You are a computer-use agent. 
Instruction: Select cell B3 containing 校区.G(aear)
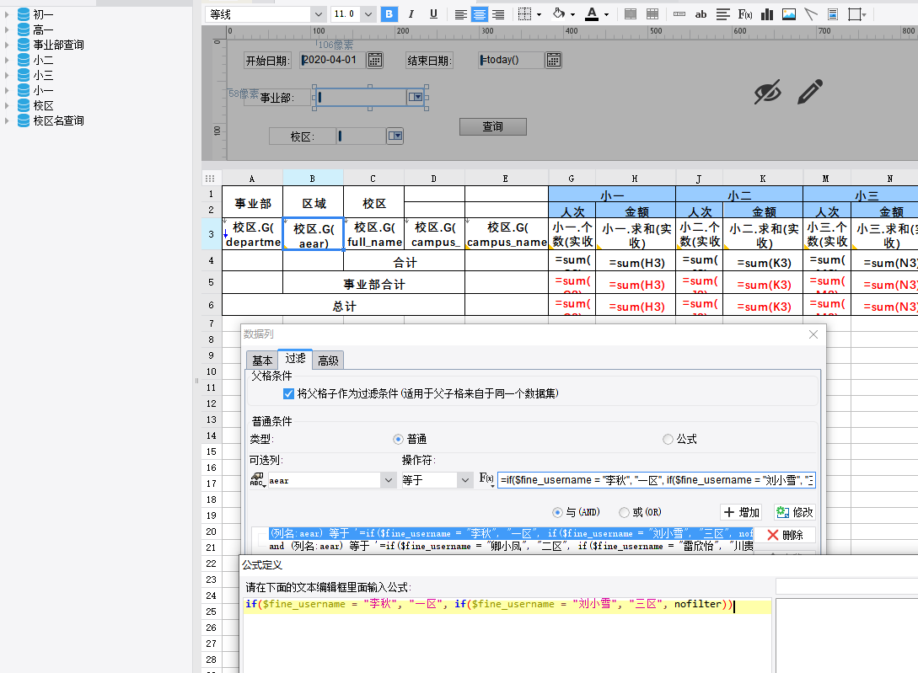[x=314, y=235]
